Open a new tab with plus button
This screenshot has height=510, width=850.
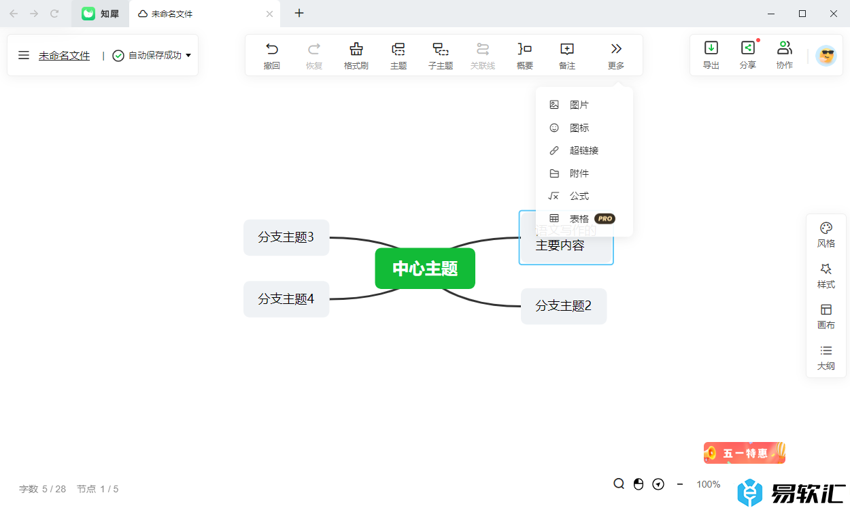299,13
